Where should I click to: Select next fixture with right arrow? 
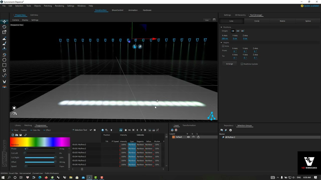tap(141, 130)
